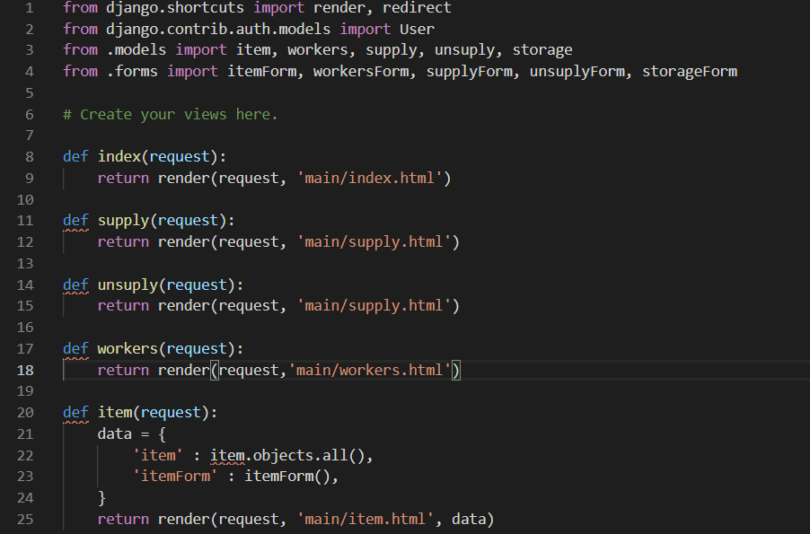The width and height of the screenshot is (810, 534).
Task: Click 'workers' function name on line 17
Action: tap(128, 348)
